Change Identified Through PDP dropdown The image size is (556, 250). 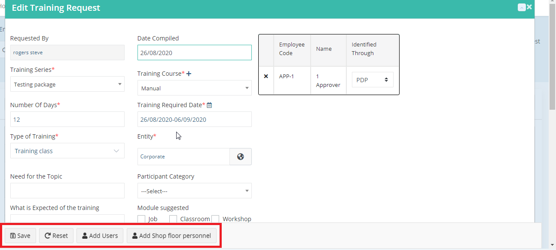pyautogui.click(x=373, y=80)
